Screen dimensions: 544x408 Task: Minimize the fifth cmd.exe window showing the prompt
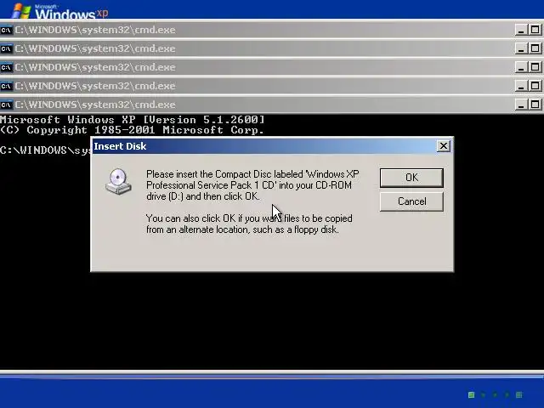tap(521, 105)
